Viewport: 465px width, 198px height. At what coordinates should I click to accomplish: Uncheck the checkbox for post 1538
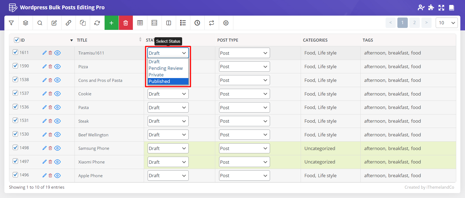pyautogui.click(x=15, y=79)
